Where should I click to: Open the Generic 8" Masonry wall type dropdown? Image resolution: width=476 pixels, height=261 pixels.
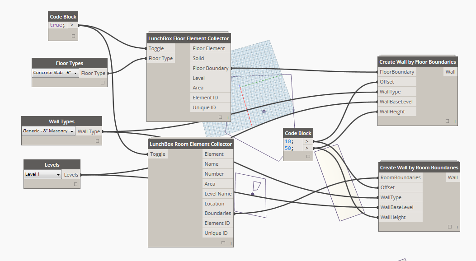(48, 131)
